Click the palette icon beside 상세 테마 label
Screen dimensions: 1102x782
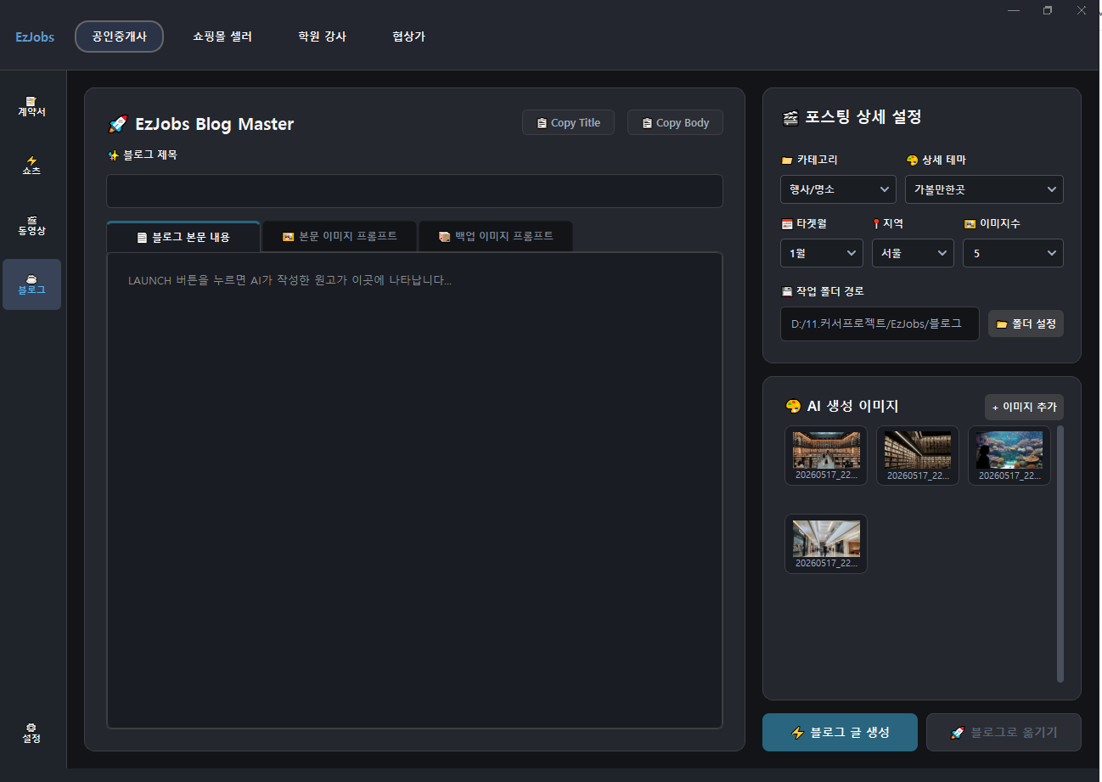(x=913, y=160)
